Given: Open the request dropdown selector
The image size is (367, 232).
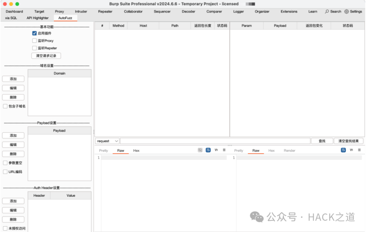Looking at the screenshot, I should click(x=107, y=141).
